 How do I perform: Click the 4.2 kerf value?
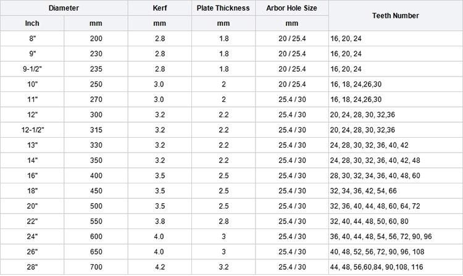click(160, 267)
